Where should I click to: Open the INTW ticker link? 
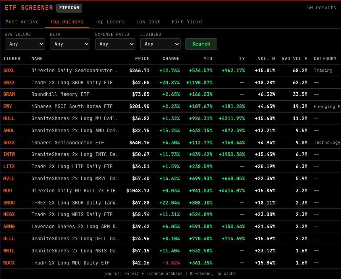pos(9,154)
